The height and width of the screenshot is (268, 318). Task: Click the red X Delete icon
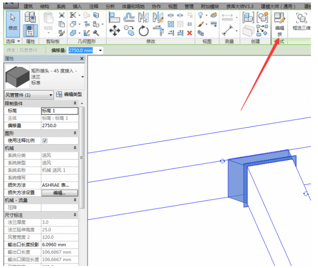(190, 33)
